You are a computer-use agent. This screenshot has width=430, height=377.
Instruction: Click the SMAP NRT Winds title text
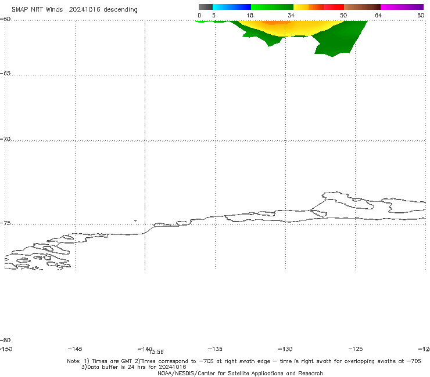[74, 10]
